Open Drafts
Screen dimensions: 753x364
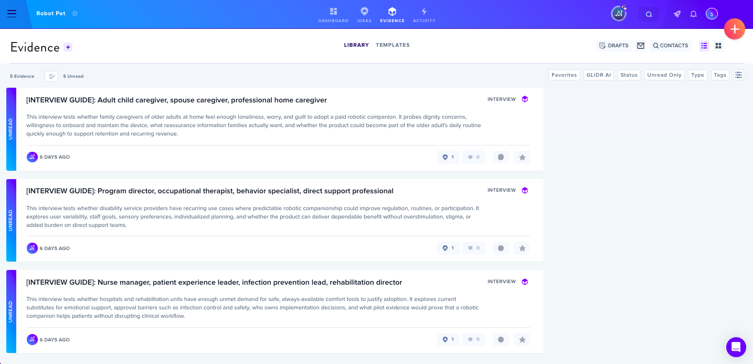[x=613, y=46]
